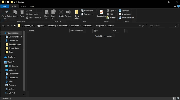Click Pin to Quick access icon

pyautogui.click(x=6, y=12)
